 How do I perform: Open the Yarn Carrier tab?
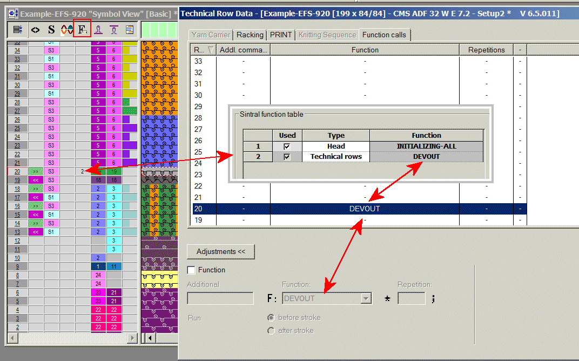[211, 35]
